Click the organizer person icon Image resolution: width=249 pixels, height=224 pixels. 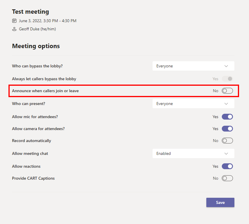14,29
